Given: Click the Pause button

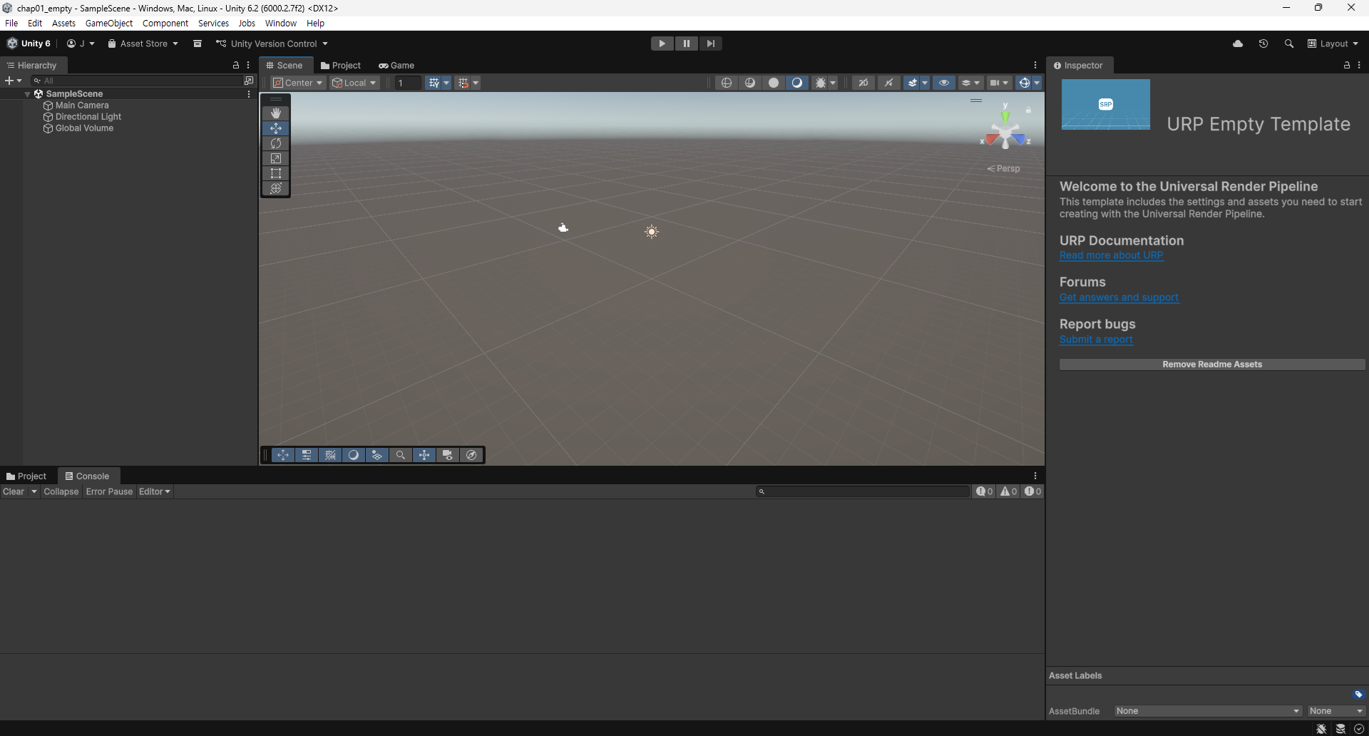Looking at the screenshot, I should pos(686,44).
